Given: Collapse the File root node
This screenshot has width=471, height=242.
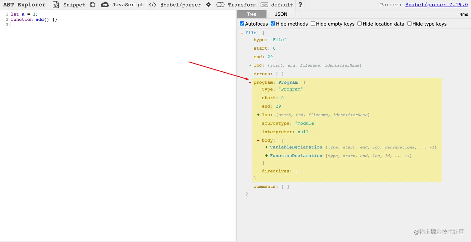Looking at the screenshot, I should point(242,33).
